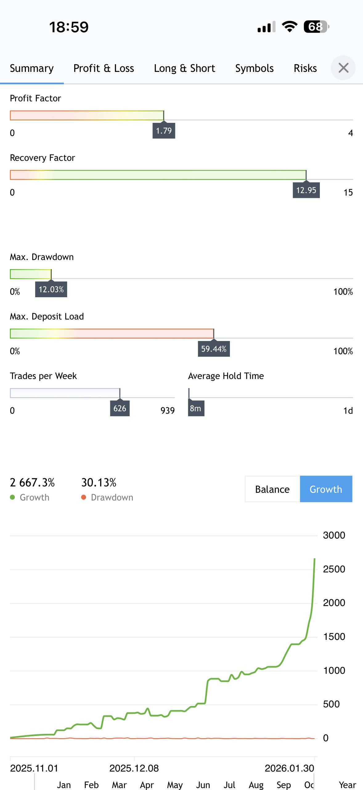Image resolution: width=363 pixels, height=790 pixels.
Task: Open the Summary tab
Action: (x=32, y=68)
